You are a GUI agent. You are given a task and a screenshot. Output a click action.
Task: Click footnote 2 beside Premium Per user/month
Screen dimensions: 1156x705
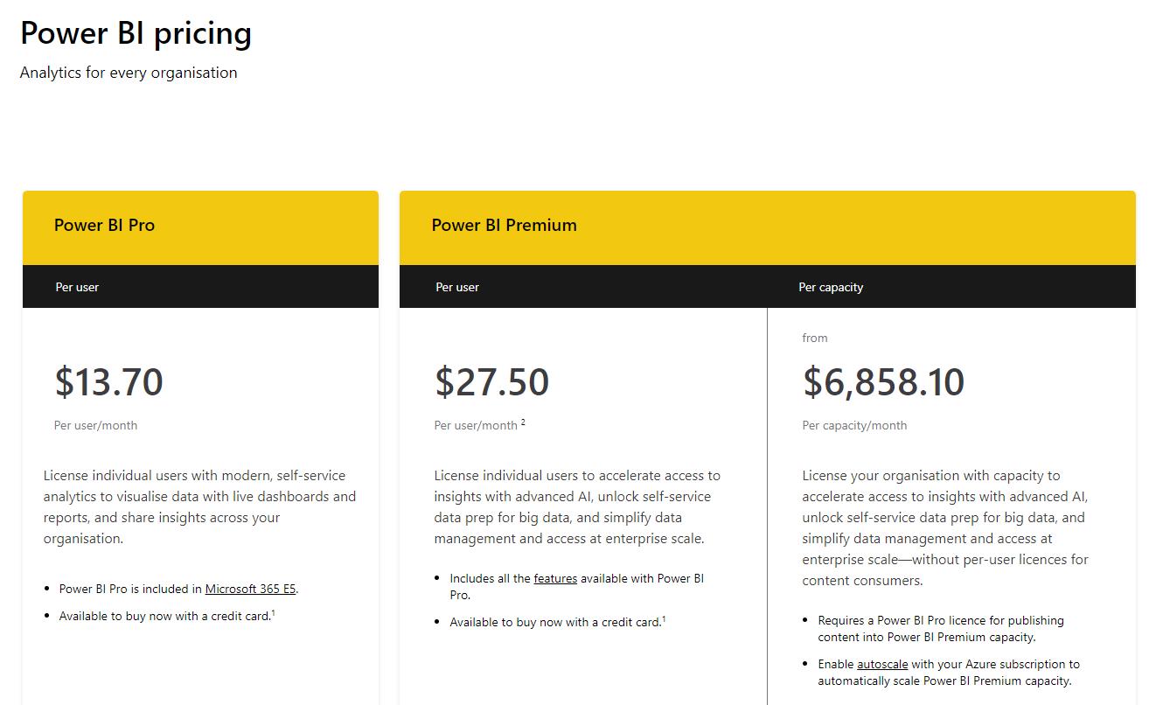click(523, 422)
